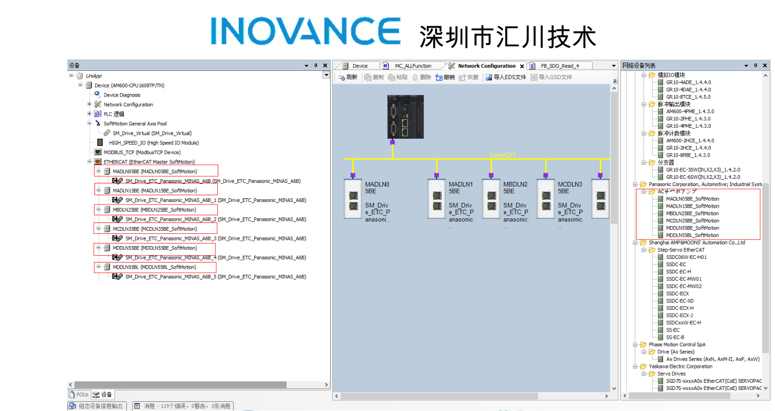Image resolution: width=775 pixels, height=411 pixels.
Task: Switch to the 设备 bottom tab
Action: 103,395
